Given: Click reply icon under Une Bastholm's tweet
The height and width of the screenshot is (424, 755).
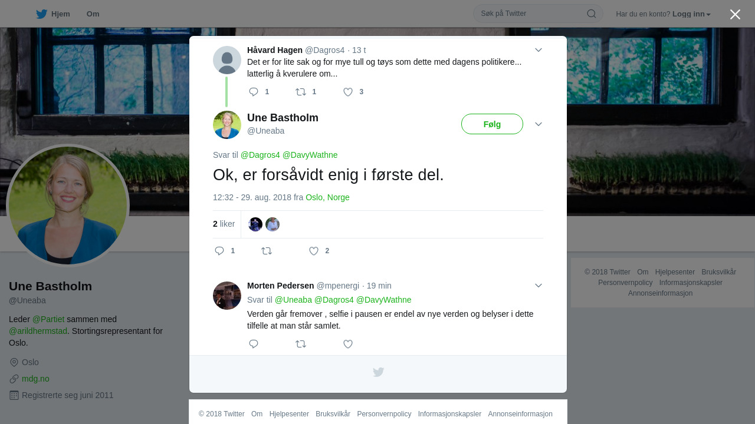Looking at the screenshot, I should pos(219,251).
